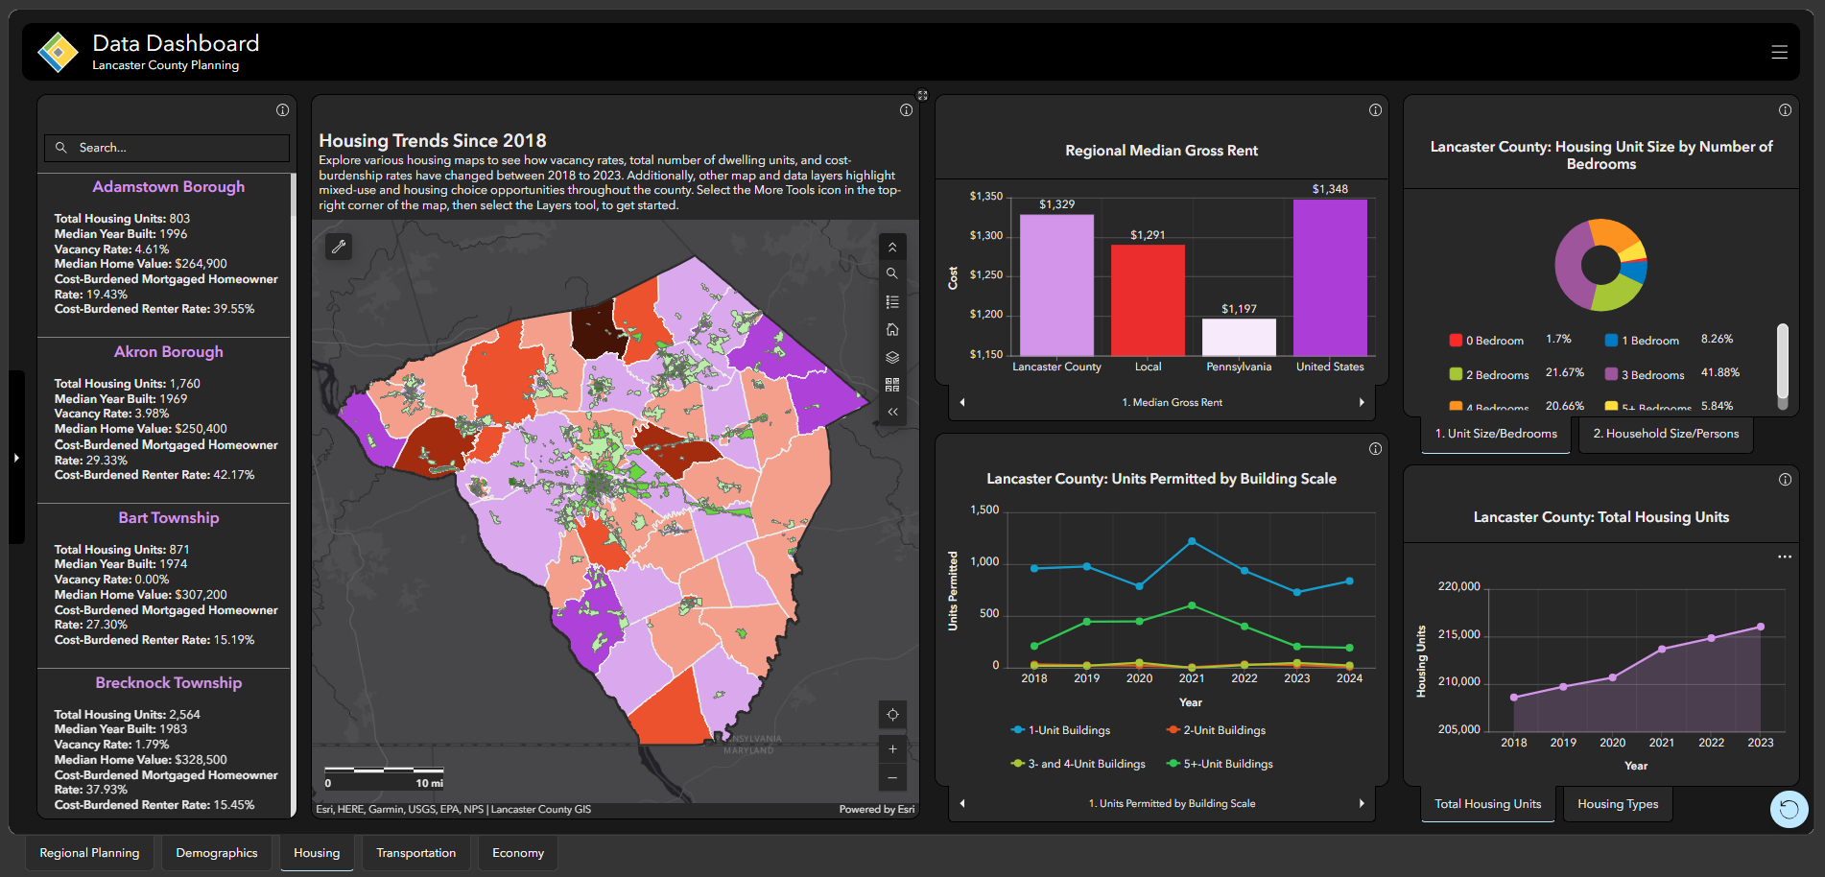Select the Total Housing Units view
Image resolution: width=1825 pixels, height=877 pixels.
[x=1487, y=803]
